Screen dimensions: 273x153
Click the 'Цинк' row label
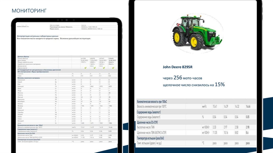(x=19, y=123)
